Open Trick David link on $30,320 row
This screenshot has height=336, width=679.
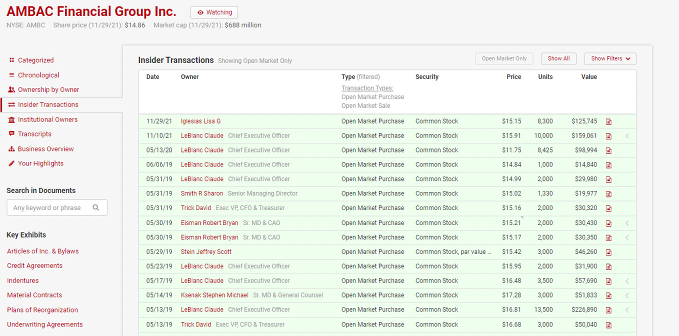coord(196,208)
